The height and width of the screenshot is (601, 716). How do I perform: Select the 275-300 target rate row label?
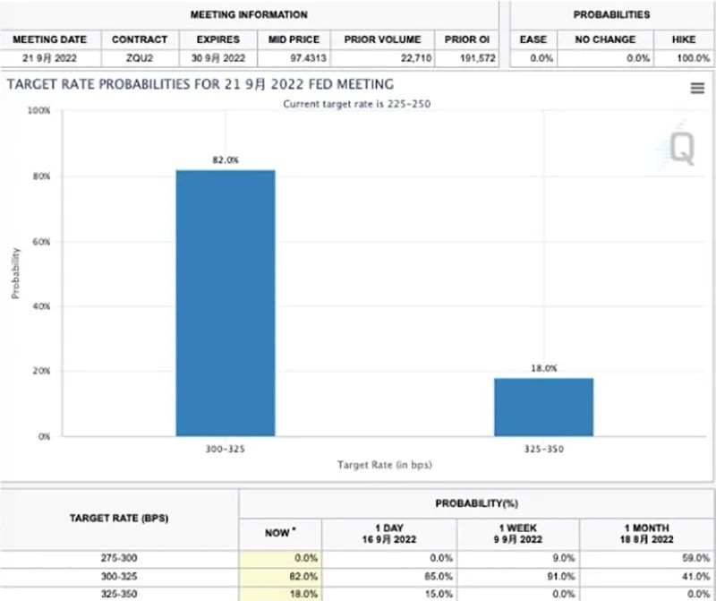(119, 558)
